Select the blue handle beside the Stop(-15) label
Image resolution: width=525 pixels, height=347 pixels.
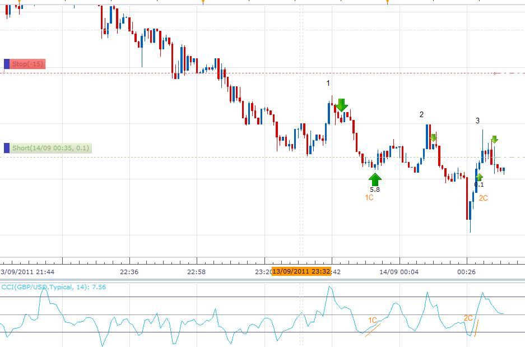7,64
